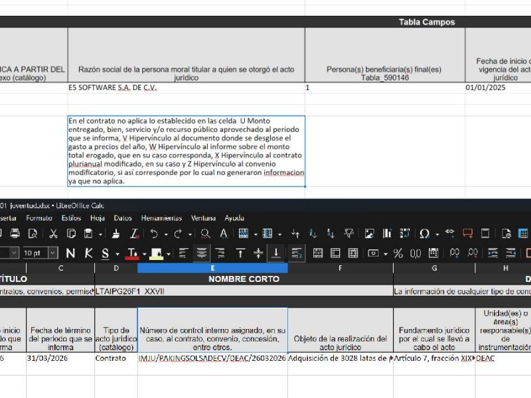Click the Print icon in the toolbar
The height and width of the screenshot is (398, 531).
coord(15,233)
